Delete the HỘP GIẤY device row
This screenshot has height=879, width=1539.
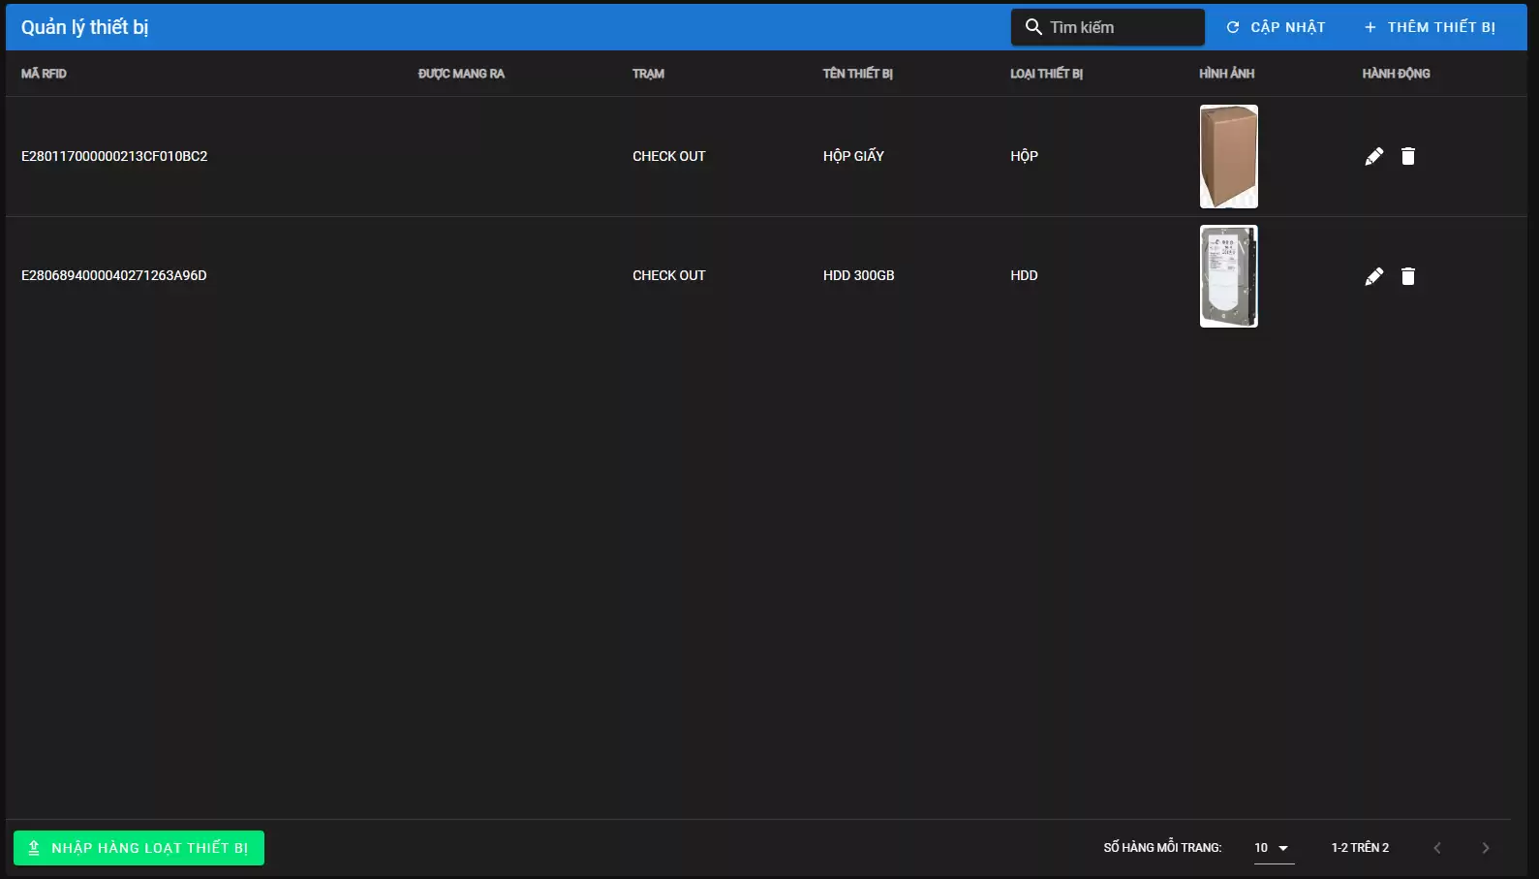1408,156
